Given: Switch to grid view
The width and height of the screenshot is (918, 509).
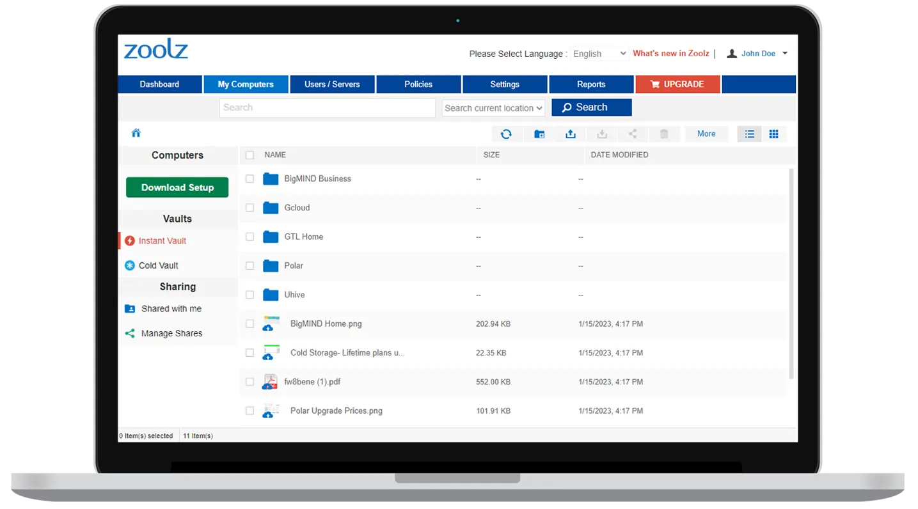Looking at the screenshot, I should 774,134.
